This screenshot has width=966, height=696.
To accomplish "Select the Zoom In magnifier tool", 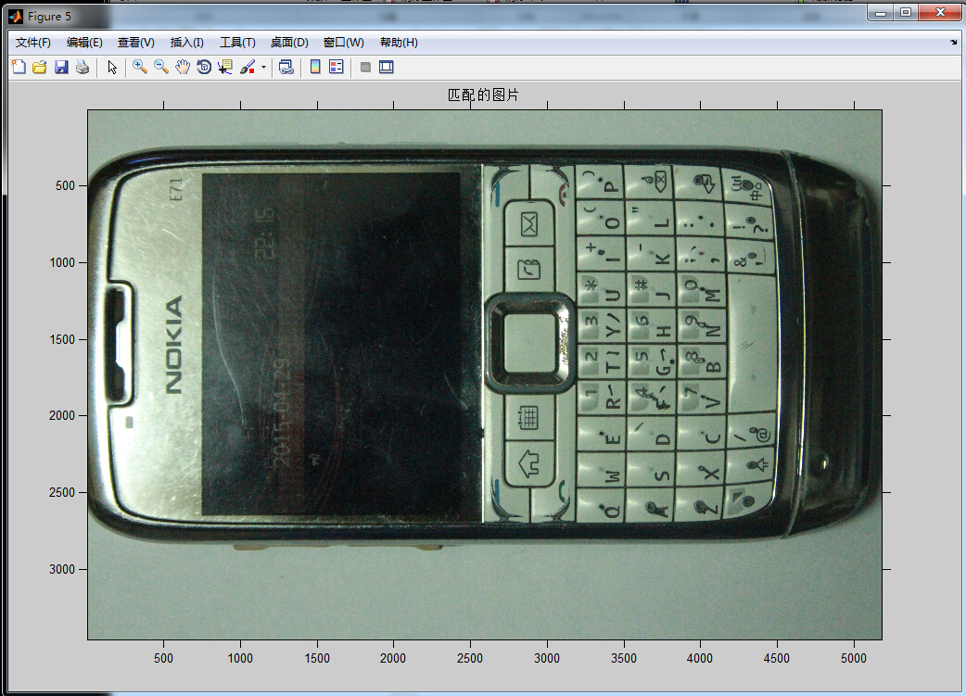I will pos(140,67).
